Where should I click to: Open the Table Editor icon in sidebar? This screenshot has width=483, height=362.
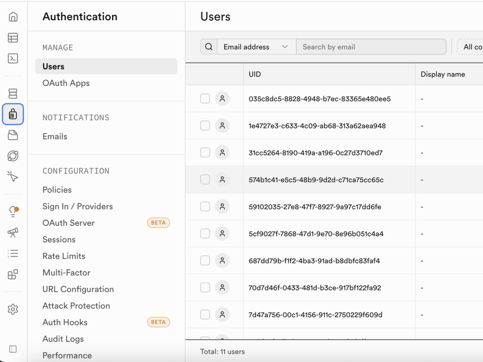[13, 38]
